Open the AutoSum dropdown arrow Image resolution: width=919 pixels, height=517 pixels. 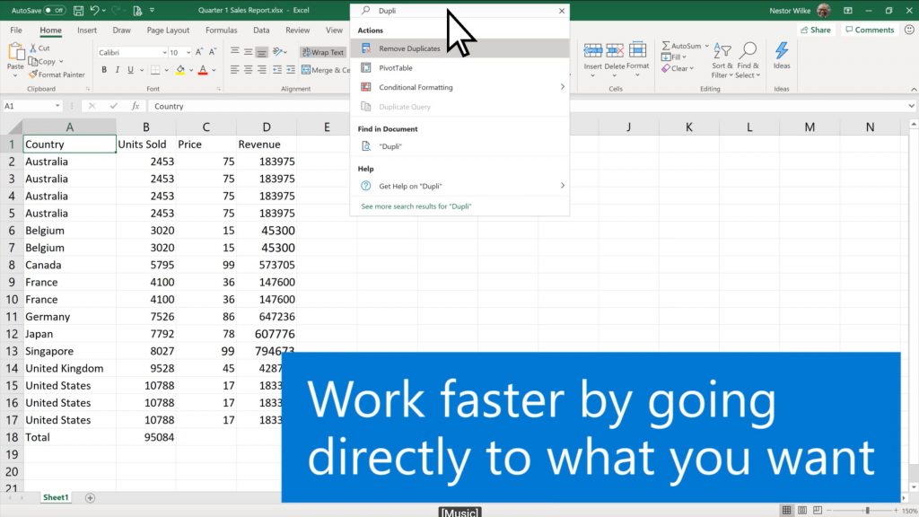point(707,46)
